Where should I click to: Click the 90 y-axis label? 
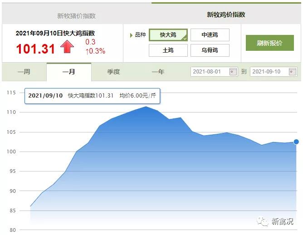(13, 191)
